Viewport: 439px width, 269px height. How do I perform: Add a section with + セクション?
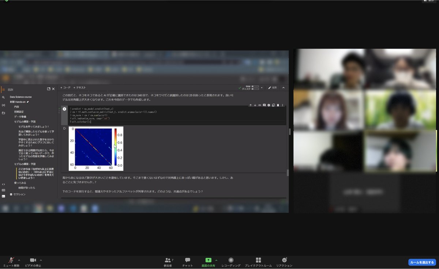click(x=18, y=194)
